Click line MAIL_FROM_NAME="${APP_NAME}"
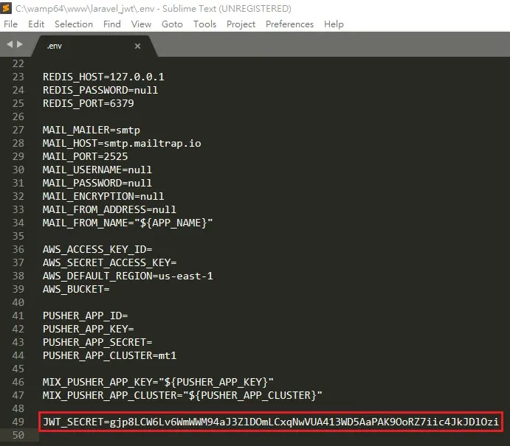Image resolution: width=510 pixels, height=446 pixels. pos(128,223)
